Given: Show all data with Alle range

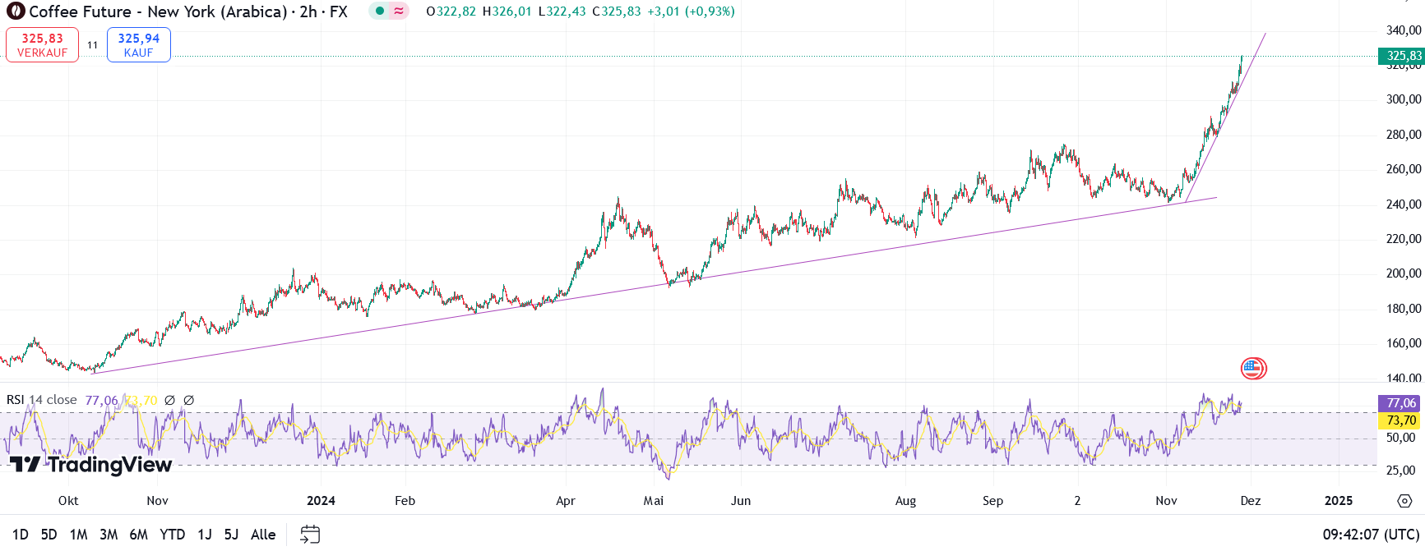Looking at the screenshot, I should 263,535.
